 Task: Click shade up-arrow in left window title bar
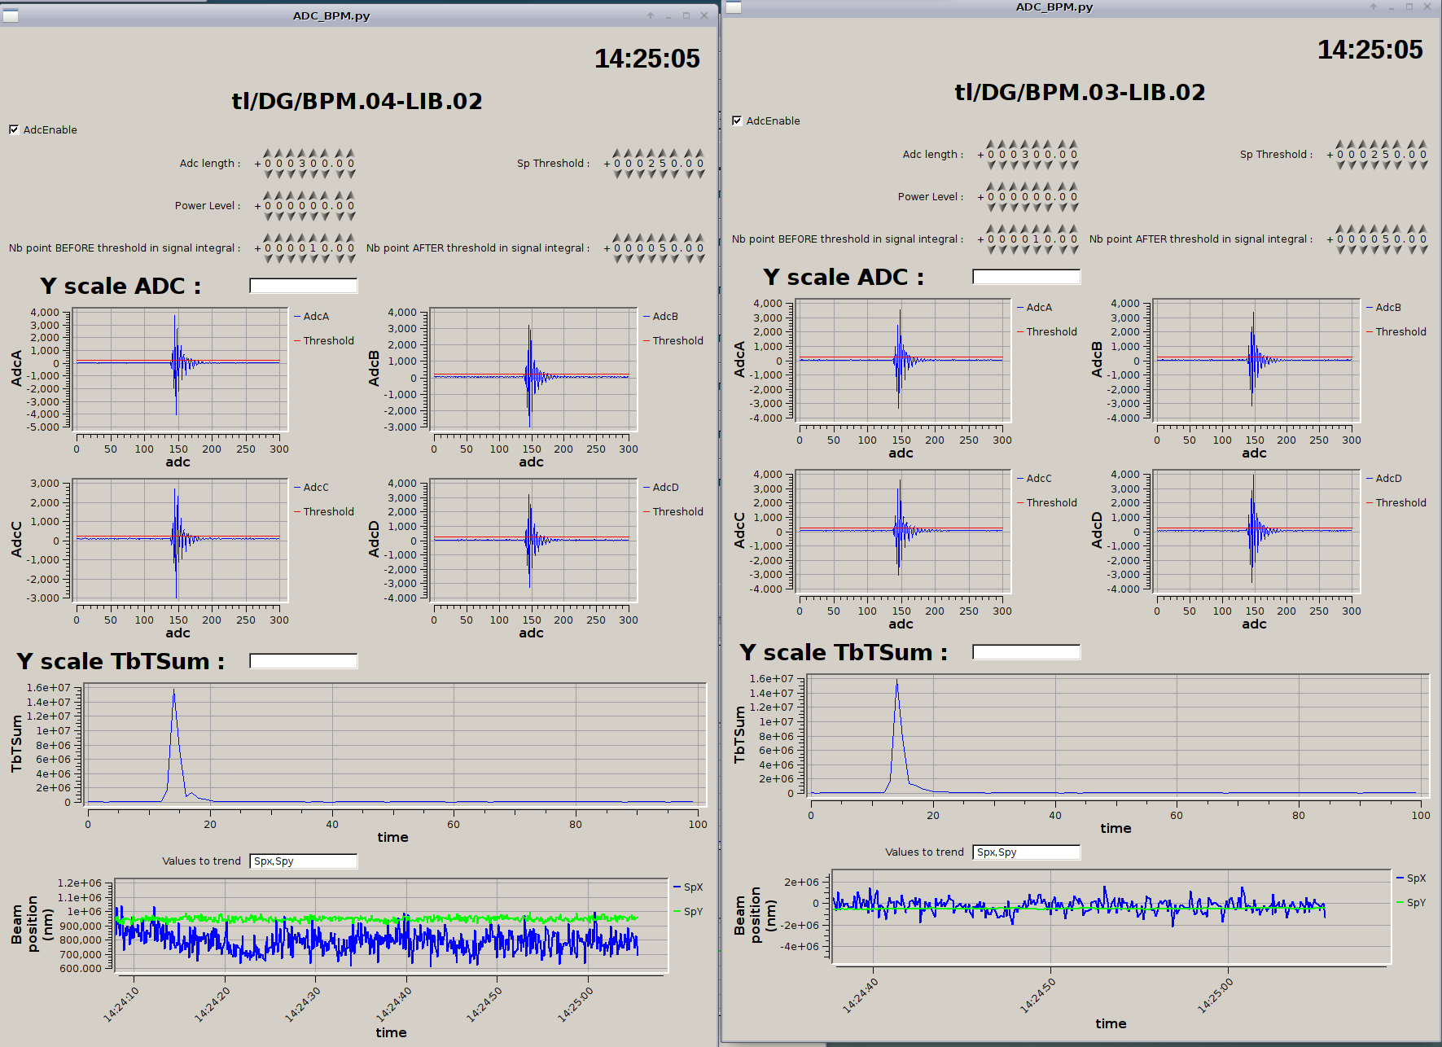651,15
